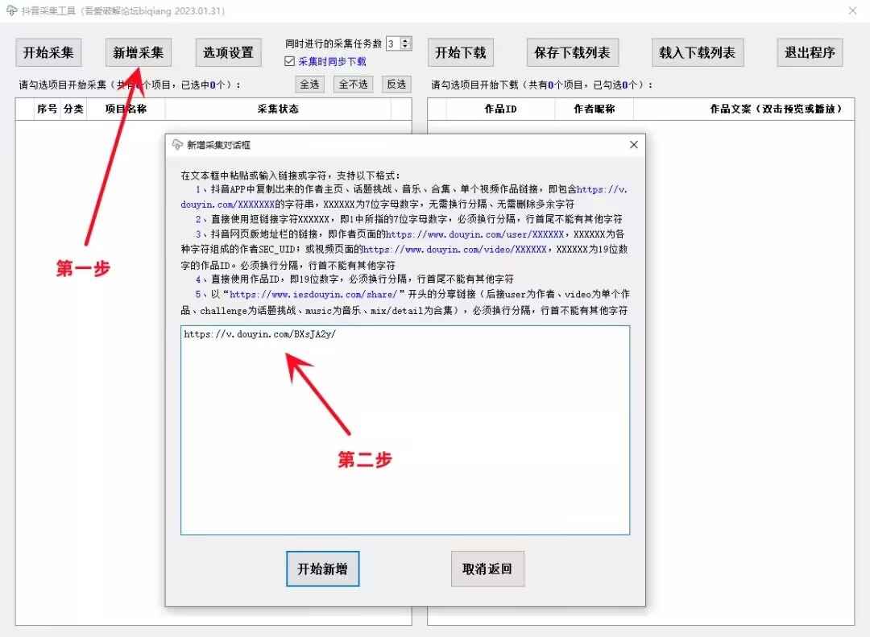Image resolution: width=870 pixels, height=637 pixels.
Task: Invert selection with 反选
Action: pos(396,85)
